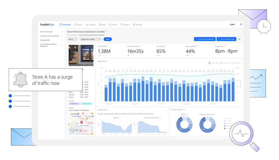Click the info icon next to Total Footfall
This screenshot has height=160, width=279.
108,46
